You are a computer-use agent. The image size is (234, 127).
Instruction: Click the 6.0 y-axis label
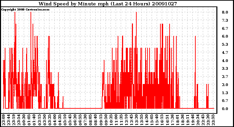click(225, 36)
